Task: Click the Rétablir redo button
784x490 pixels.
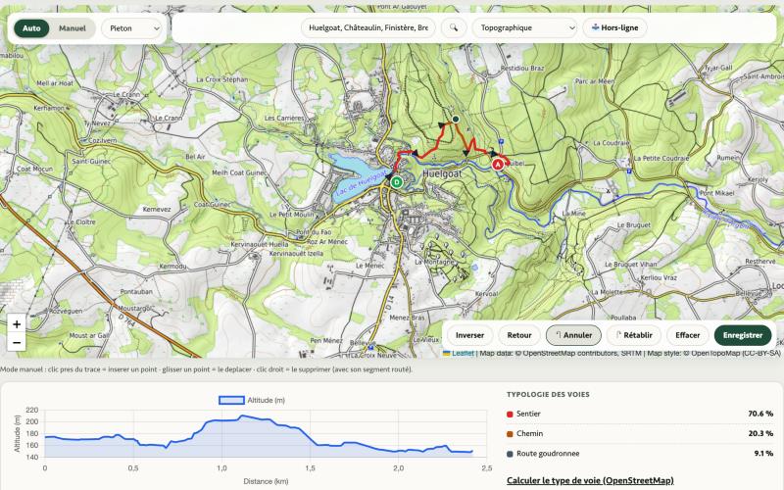Action: point(633,335)
